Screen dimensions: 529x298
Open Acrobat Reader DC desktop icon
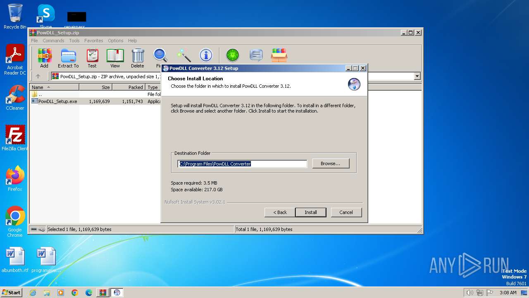(15, 60)
